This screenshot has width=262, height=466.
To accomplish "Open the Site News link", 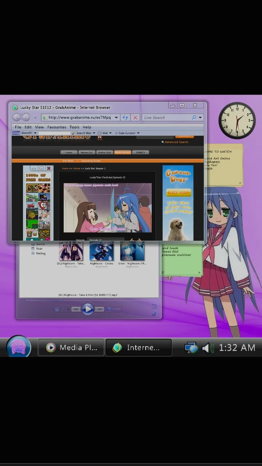I will (x=68, y=161).
